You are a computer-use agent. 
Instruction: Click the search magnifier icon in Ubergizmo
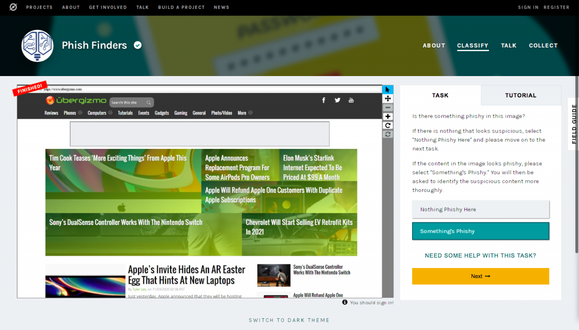pos(148,103)
